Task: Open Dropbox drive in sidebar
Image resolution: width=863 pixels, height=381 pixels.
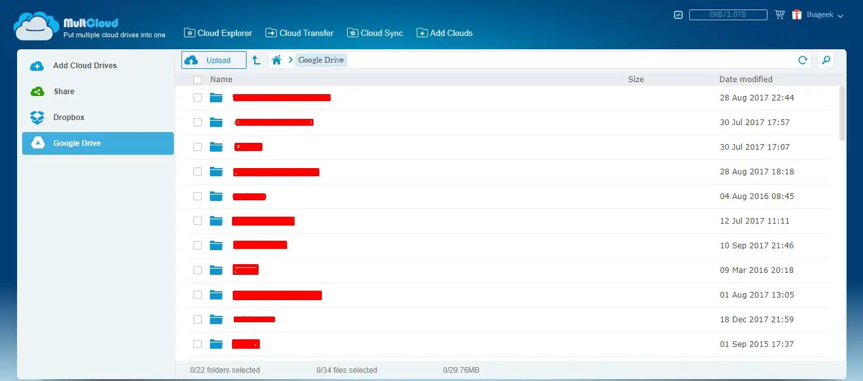Action: pyautogui.click(x=98, y=118)
